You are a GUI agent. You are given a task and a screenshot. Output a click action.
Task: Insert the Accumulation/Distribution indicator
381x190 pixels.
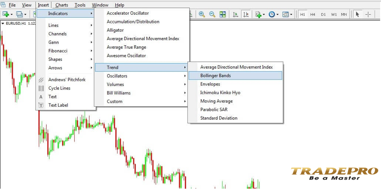tap(142, 22)
